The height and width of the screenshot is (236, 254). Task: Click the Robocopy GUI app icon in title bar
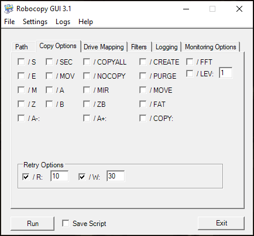pos(9,9)
